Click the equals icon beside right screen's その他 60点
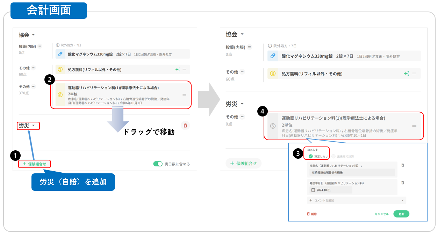Screen dimensions: 437x233 (x=242, y=72)
